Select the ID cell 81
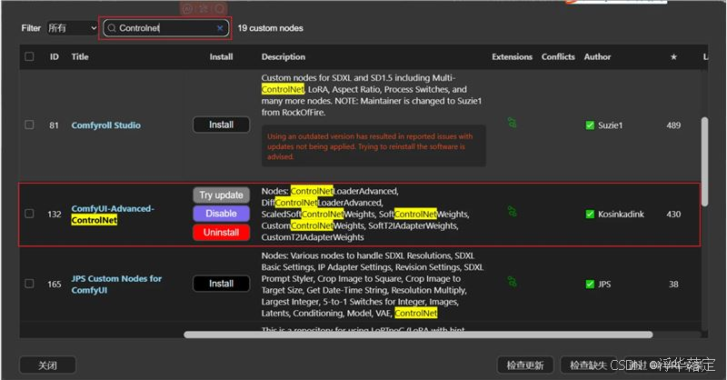This screenshot has height=380, width=727. coord(54,125)
